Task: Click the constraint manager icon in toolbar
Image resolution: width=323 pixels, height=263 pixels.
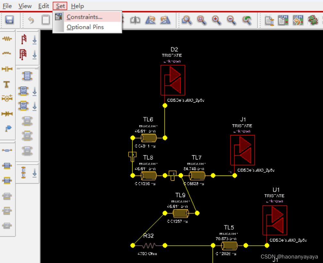Action: click(x=283, y=20)
